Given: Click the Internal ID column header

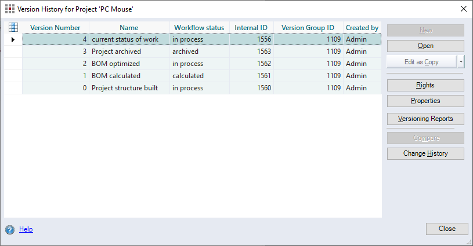Looking at the screenshot, I should [251, 28].
